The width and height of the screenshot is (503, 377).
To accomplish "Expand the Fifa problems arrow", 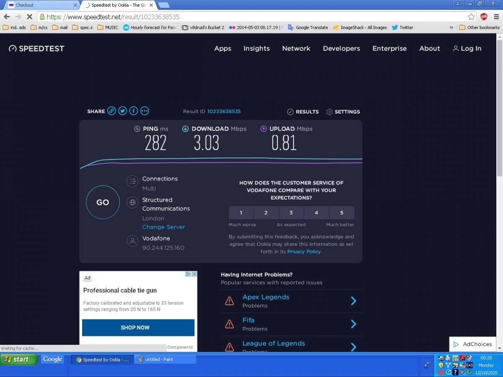I will 353,324.
